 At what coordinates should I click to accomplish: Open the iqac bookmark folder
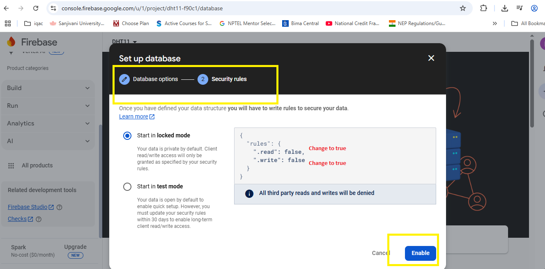coord(34,23)
